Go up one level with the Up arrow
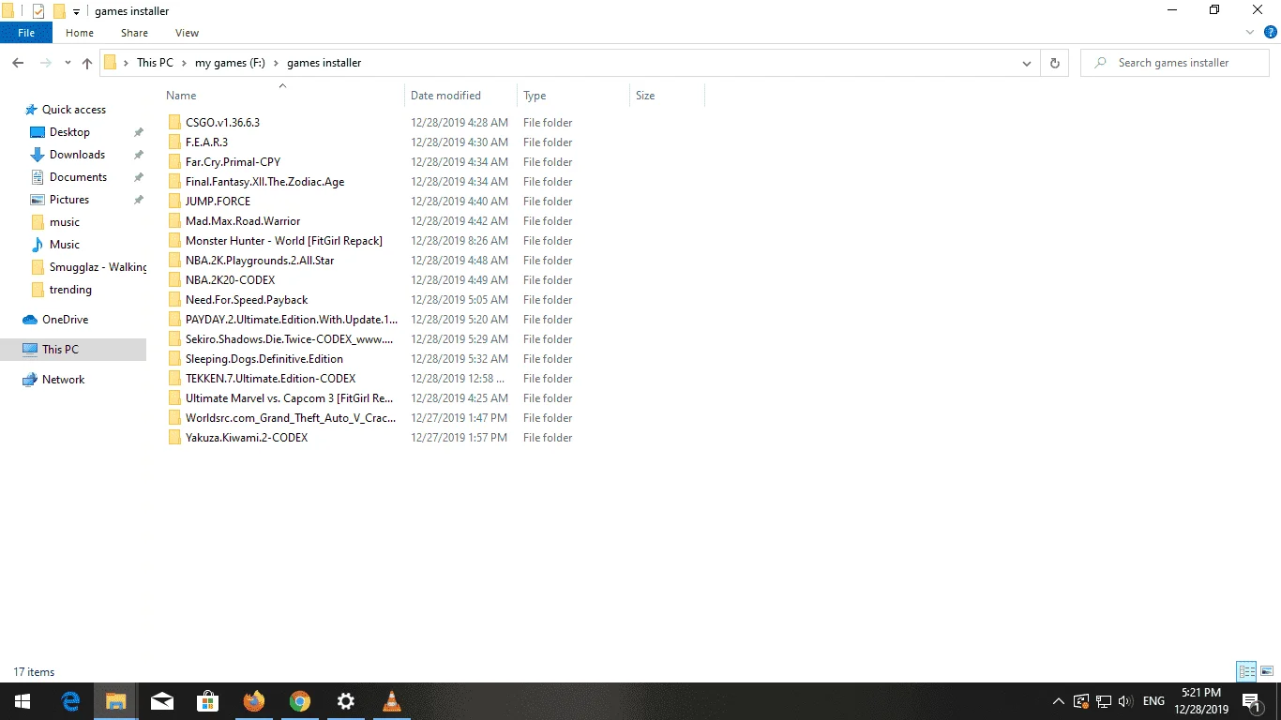 [x=87, y=63]
